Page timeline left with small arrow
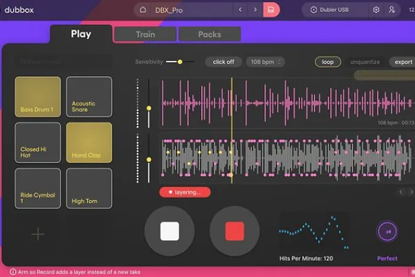The height and width of the screenshot is (277, 415). point(400,192)
